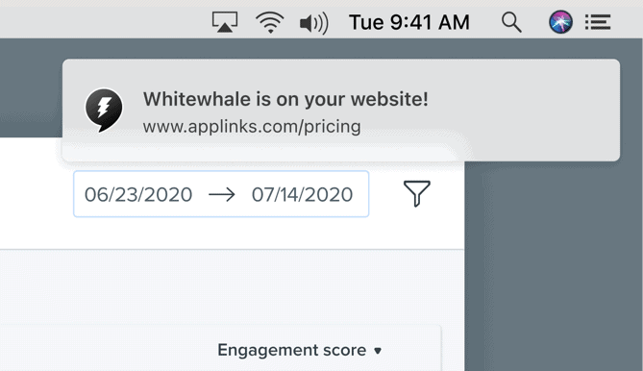Click the arrow between date range values
This screenshot has width=643, height=371.
pyautogui.click(x=222, y=194)
